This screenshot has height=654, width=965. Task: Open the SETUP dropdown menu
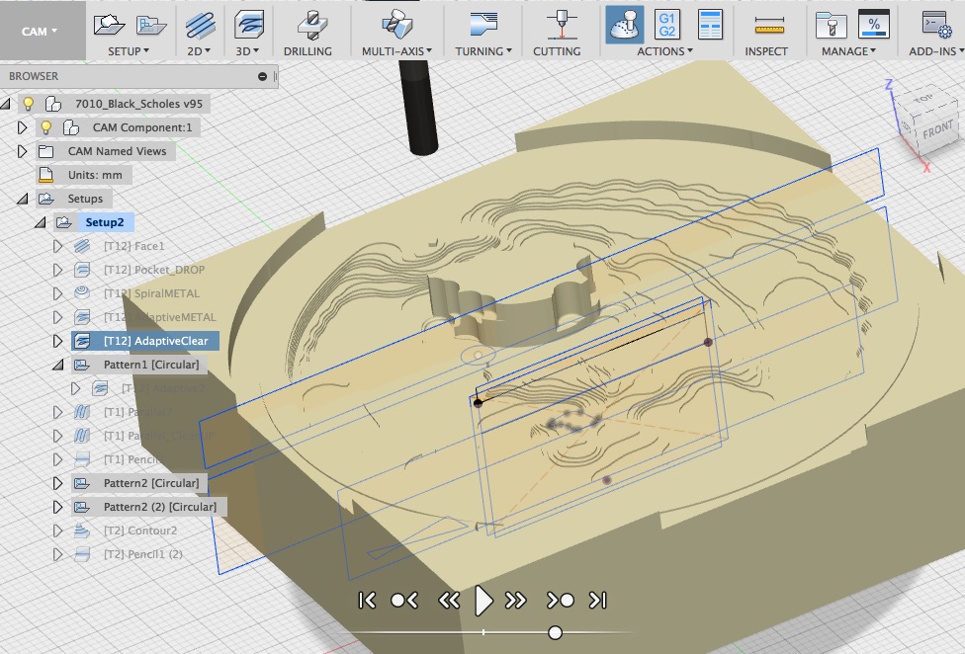pyautogui.click(x=129, y=51)
